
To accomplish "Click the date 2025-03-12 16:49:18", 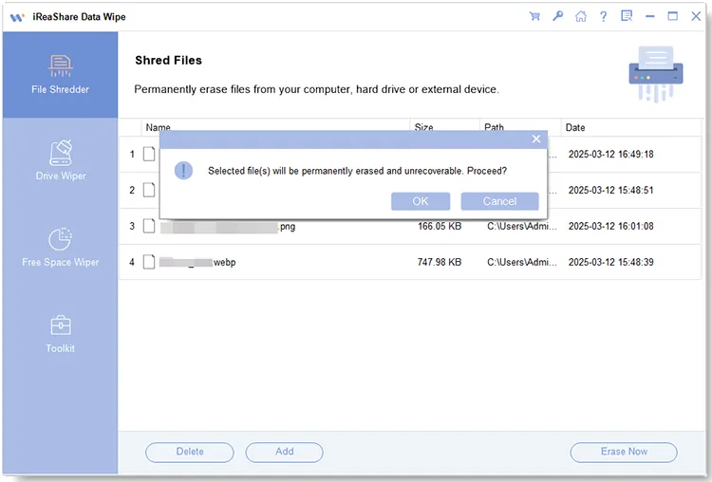I will point(610,155).
